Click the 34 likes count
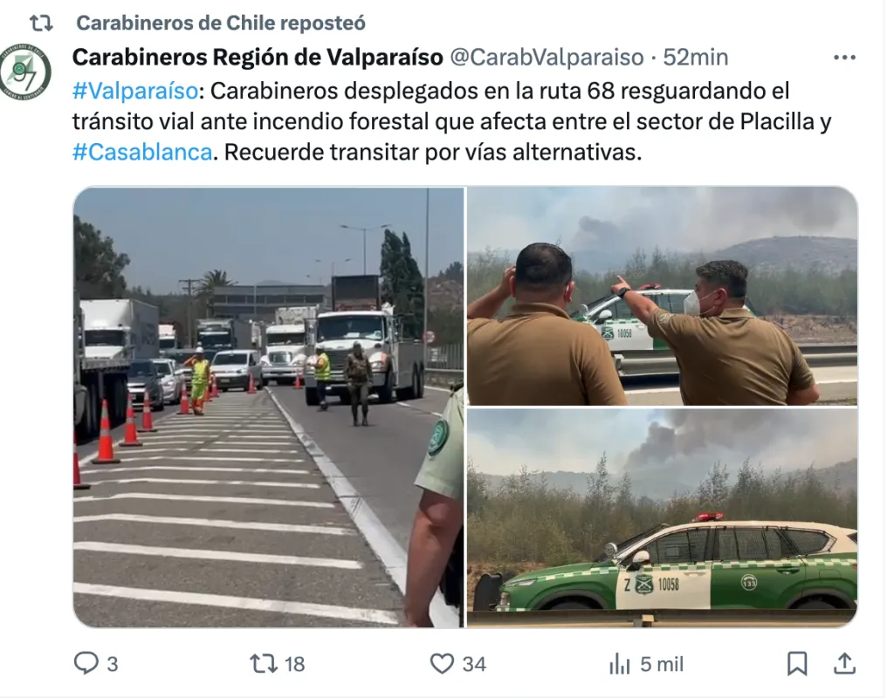Image resolution: width=894 pixels, height=698 pixels. click(474, 664)
